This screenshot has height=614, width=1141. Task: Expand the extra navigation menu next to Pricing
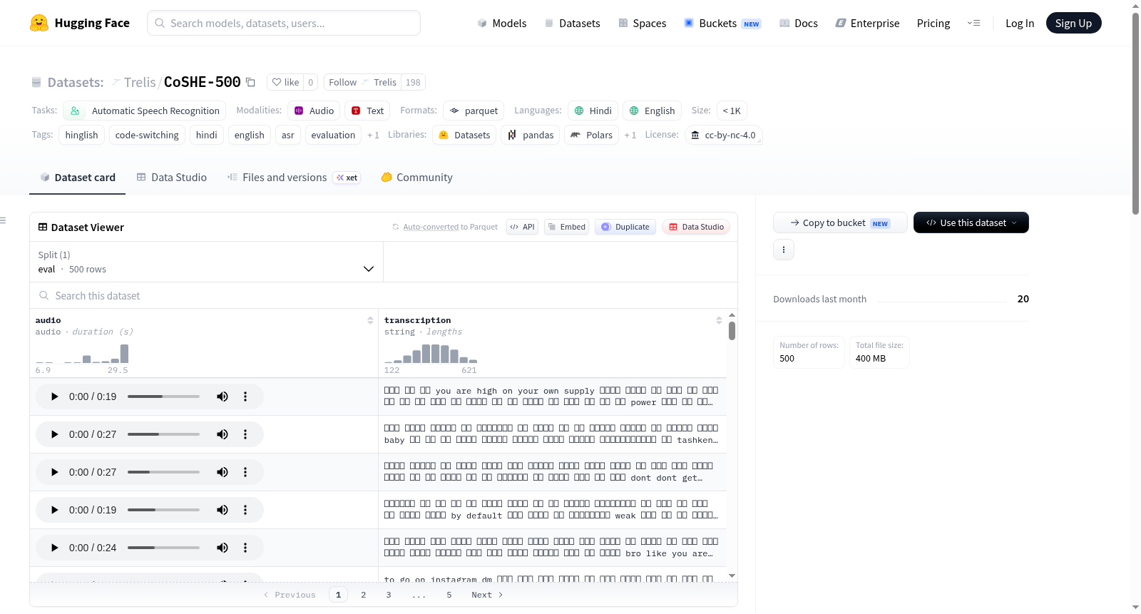[973, 23]
